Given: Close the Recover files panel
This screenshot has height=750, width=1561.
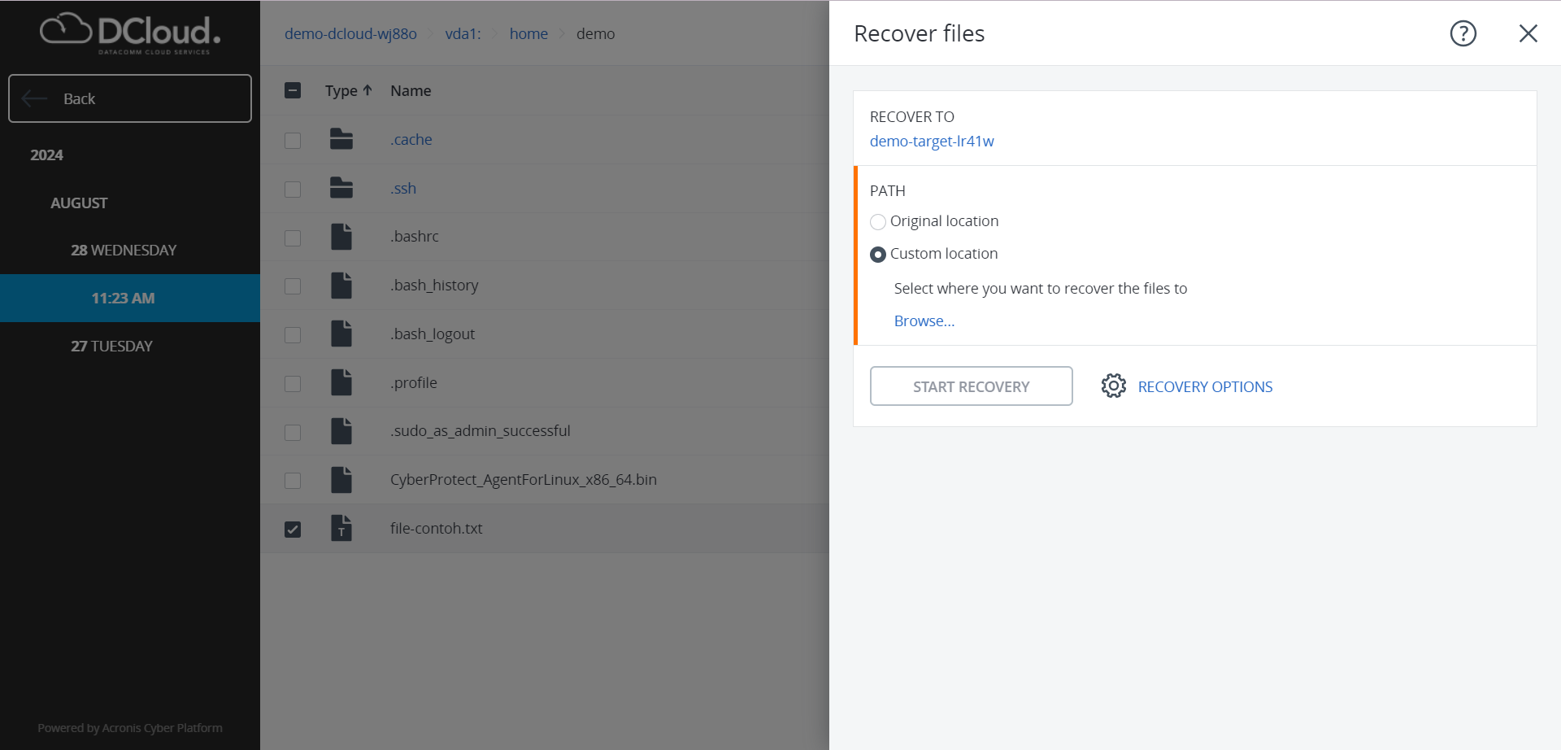Looking at the screenshot, I should pos(1528,33).
